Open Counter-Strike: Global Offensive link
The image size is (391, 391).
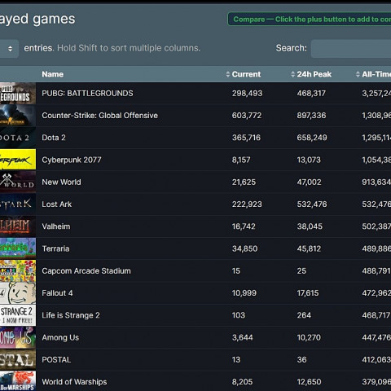[99, 116]
